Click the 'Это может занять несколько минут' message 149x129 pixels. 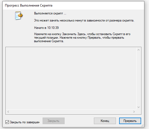[84, 20]
